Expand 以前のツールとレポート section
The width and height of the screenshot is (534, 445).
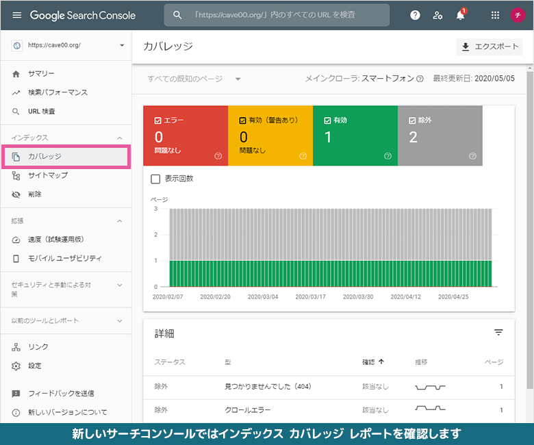pos(120,320)
